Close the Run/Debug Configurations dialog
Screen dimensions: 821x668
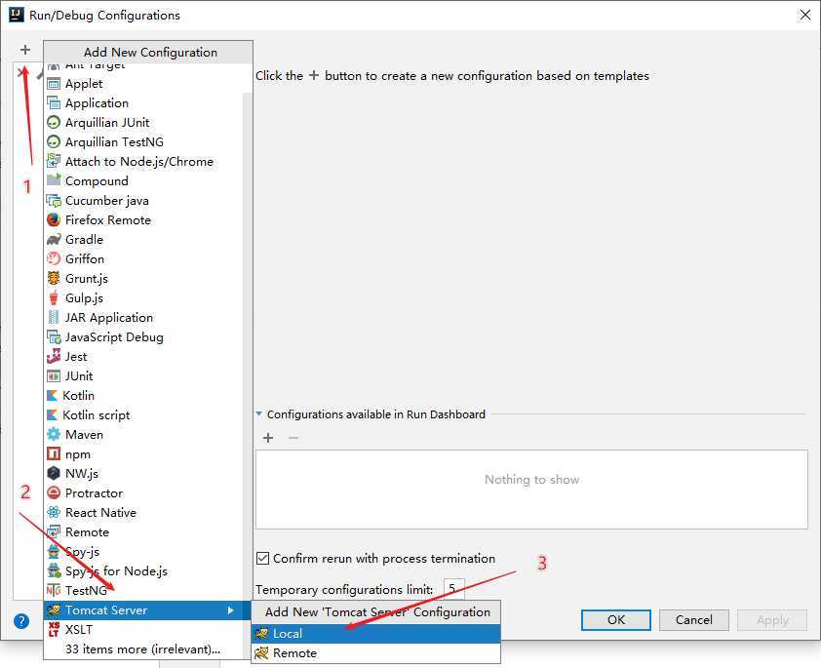click(805, 16)
